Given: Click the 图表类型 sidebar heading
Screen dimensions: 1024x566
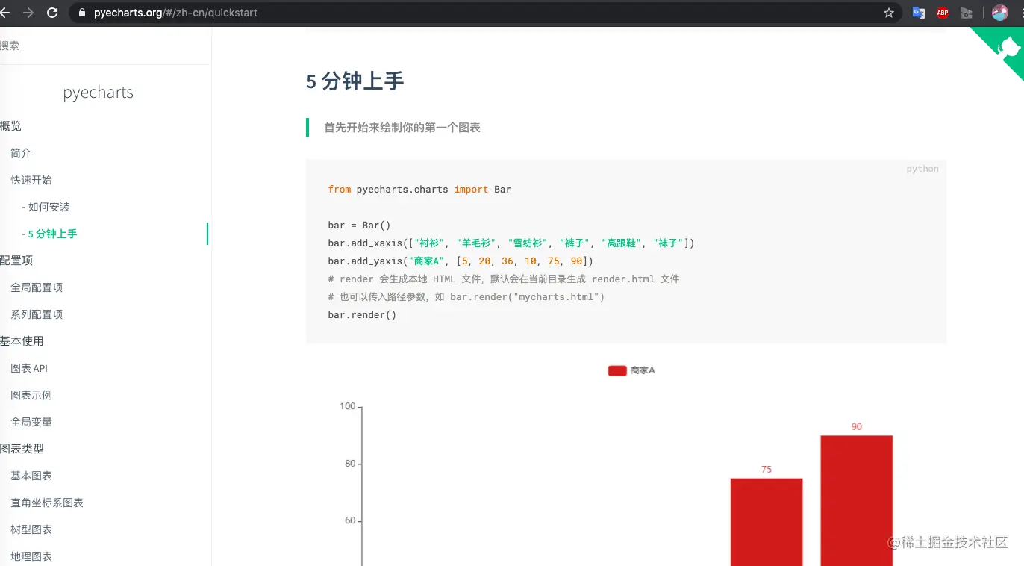Looking at the screenshot, I should point(22,449).
